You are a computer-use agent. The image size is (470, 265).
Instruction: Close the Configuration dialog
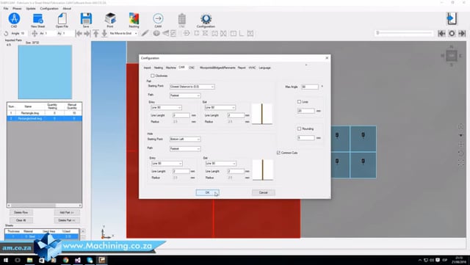(327, 58)
